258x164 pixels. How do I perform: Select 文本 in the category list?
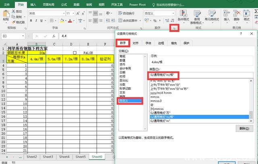click(x=123, y=92)
